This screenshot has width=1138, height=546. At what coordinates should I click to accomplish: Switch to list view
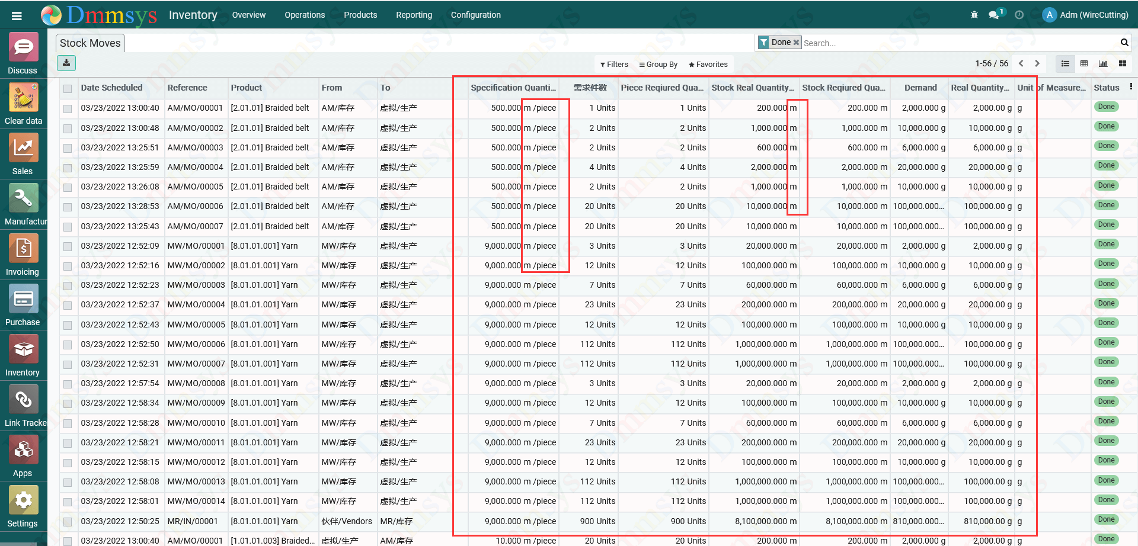coord(1065,63)
